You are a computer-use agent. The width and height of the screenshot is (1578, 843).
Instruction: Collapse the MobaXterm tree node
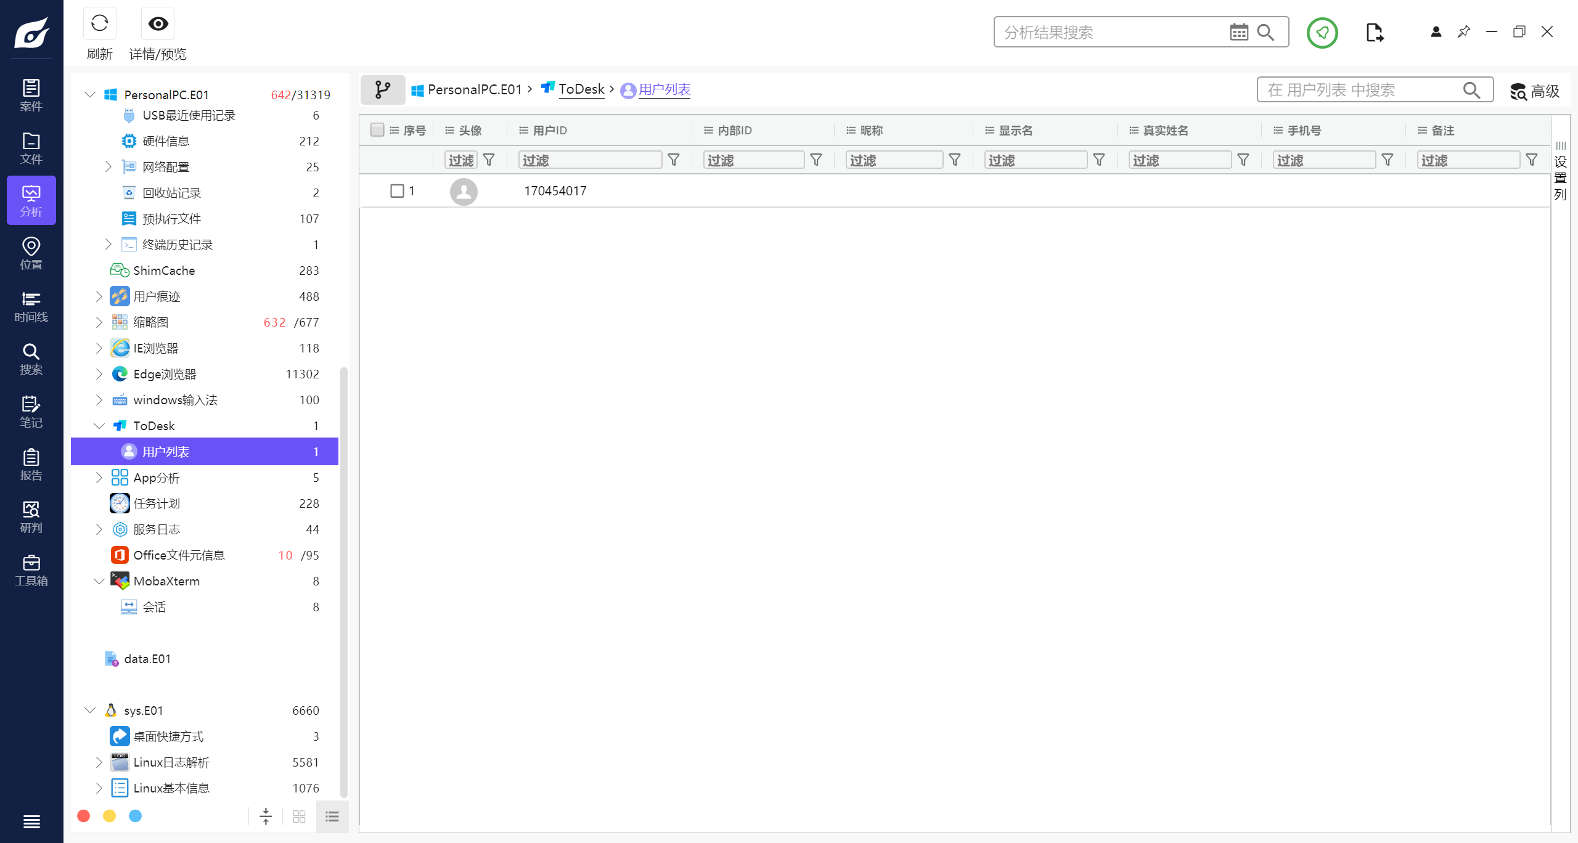tap(99, 581)
